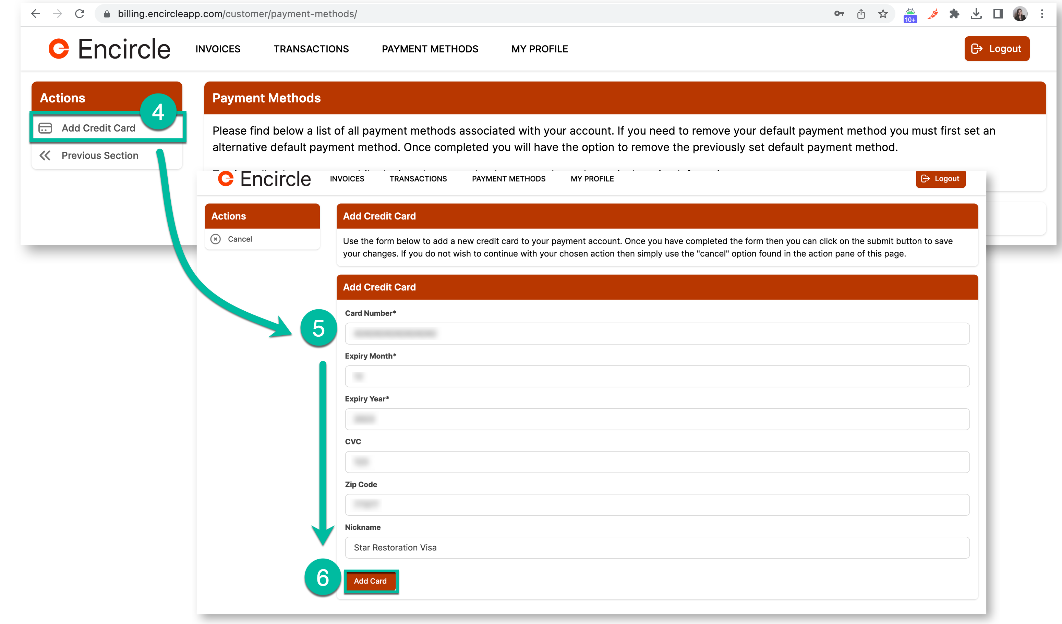Click the browser profile avatar
This screenshot has height=624, width=1062.
[x=1020, y=13]
